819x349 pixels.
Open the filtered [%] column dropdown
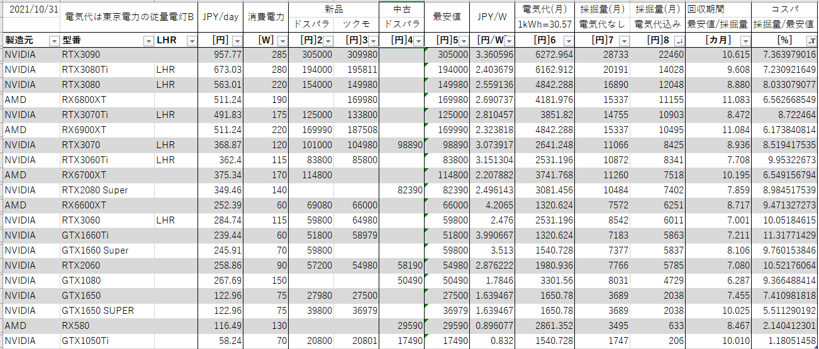click(812, 40)
